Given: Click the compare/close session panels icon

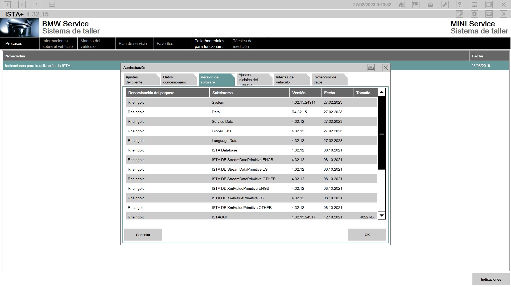Looking at the screenshot, I should coord(416,5).
